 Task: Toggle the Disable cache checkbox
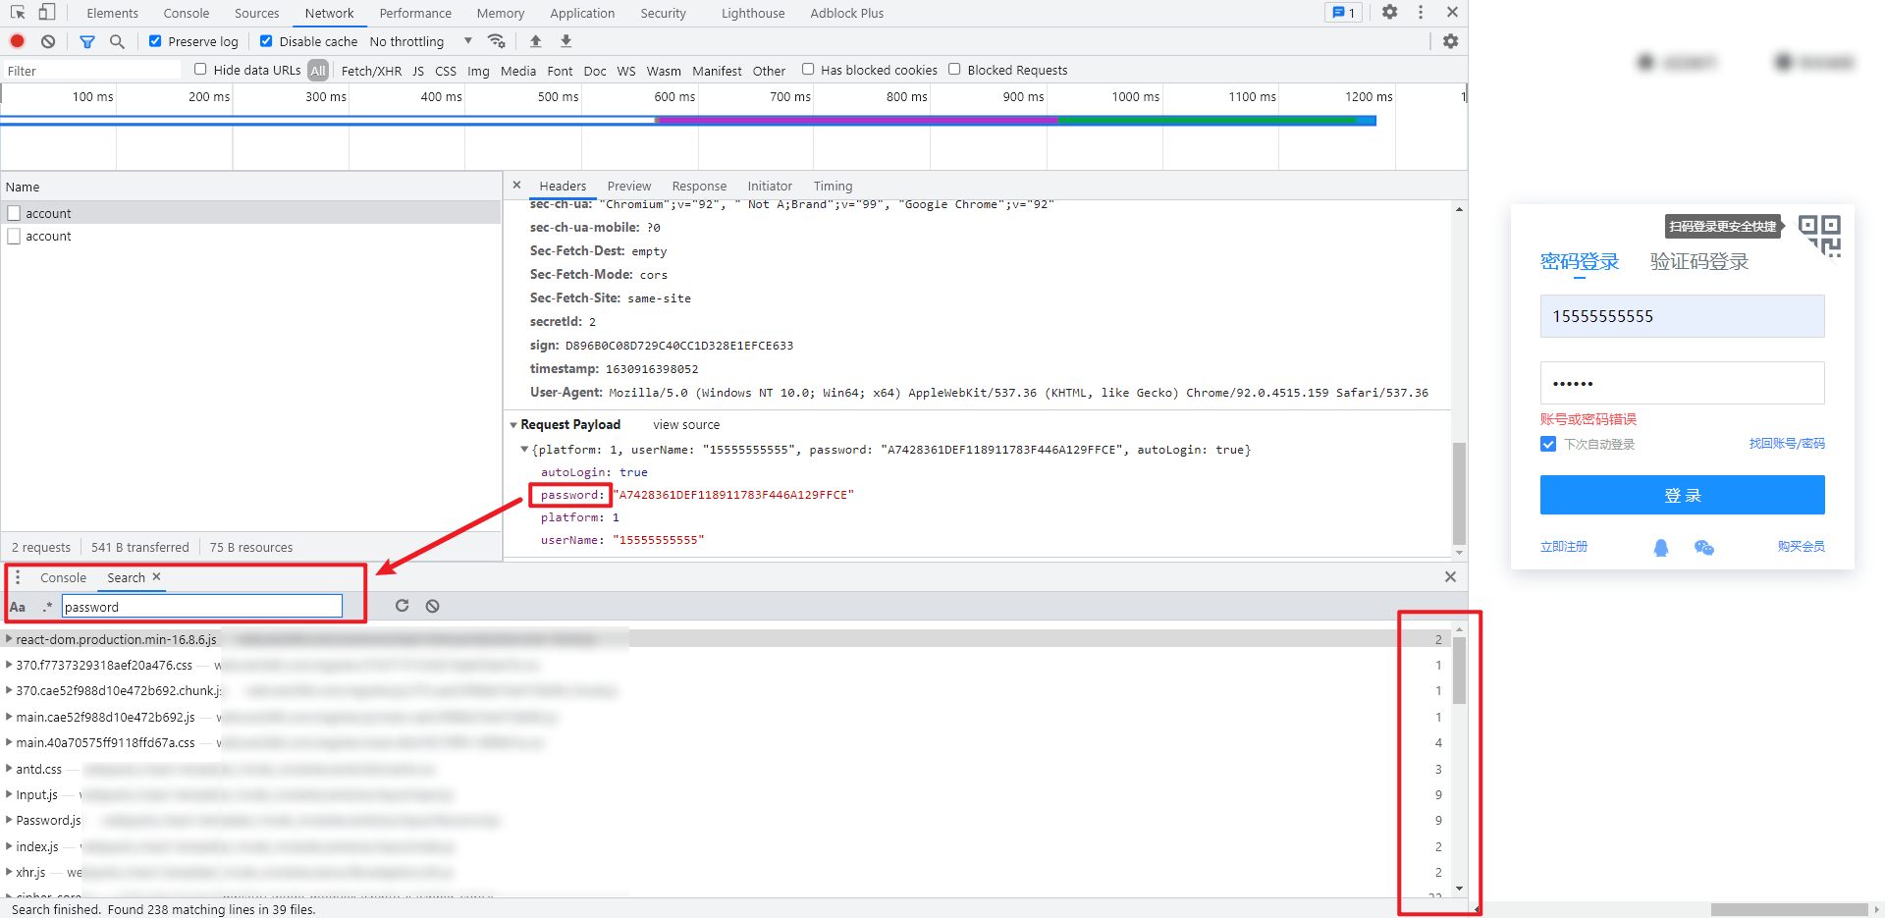point(266,41)
